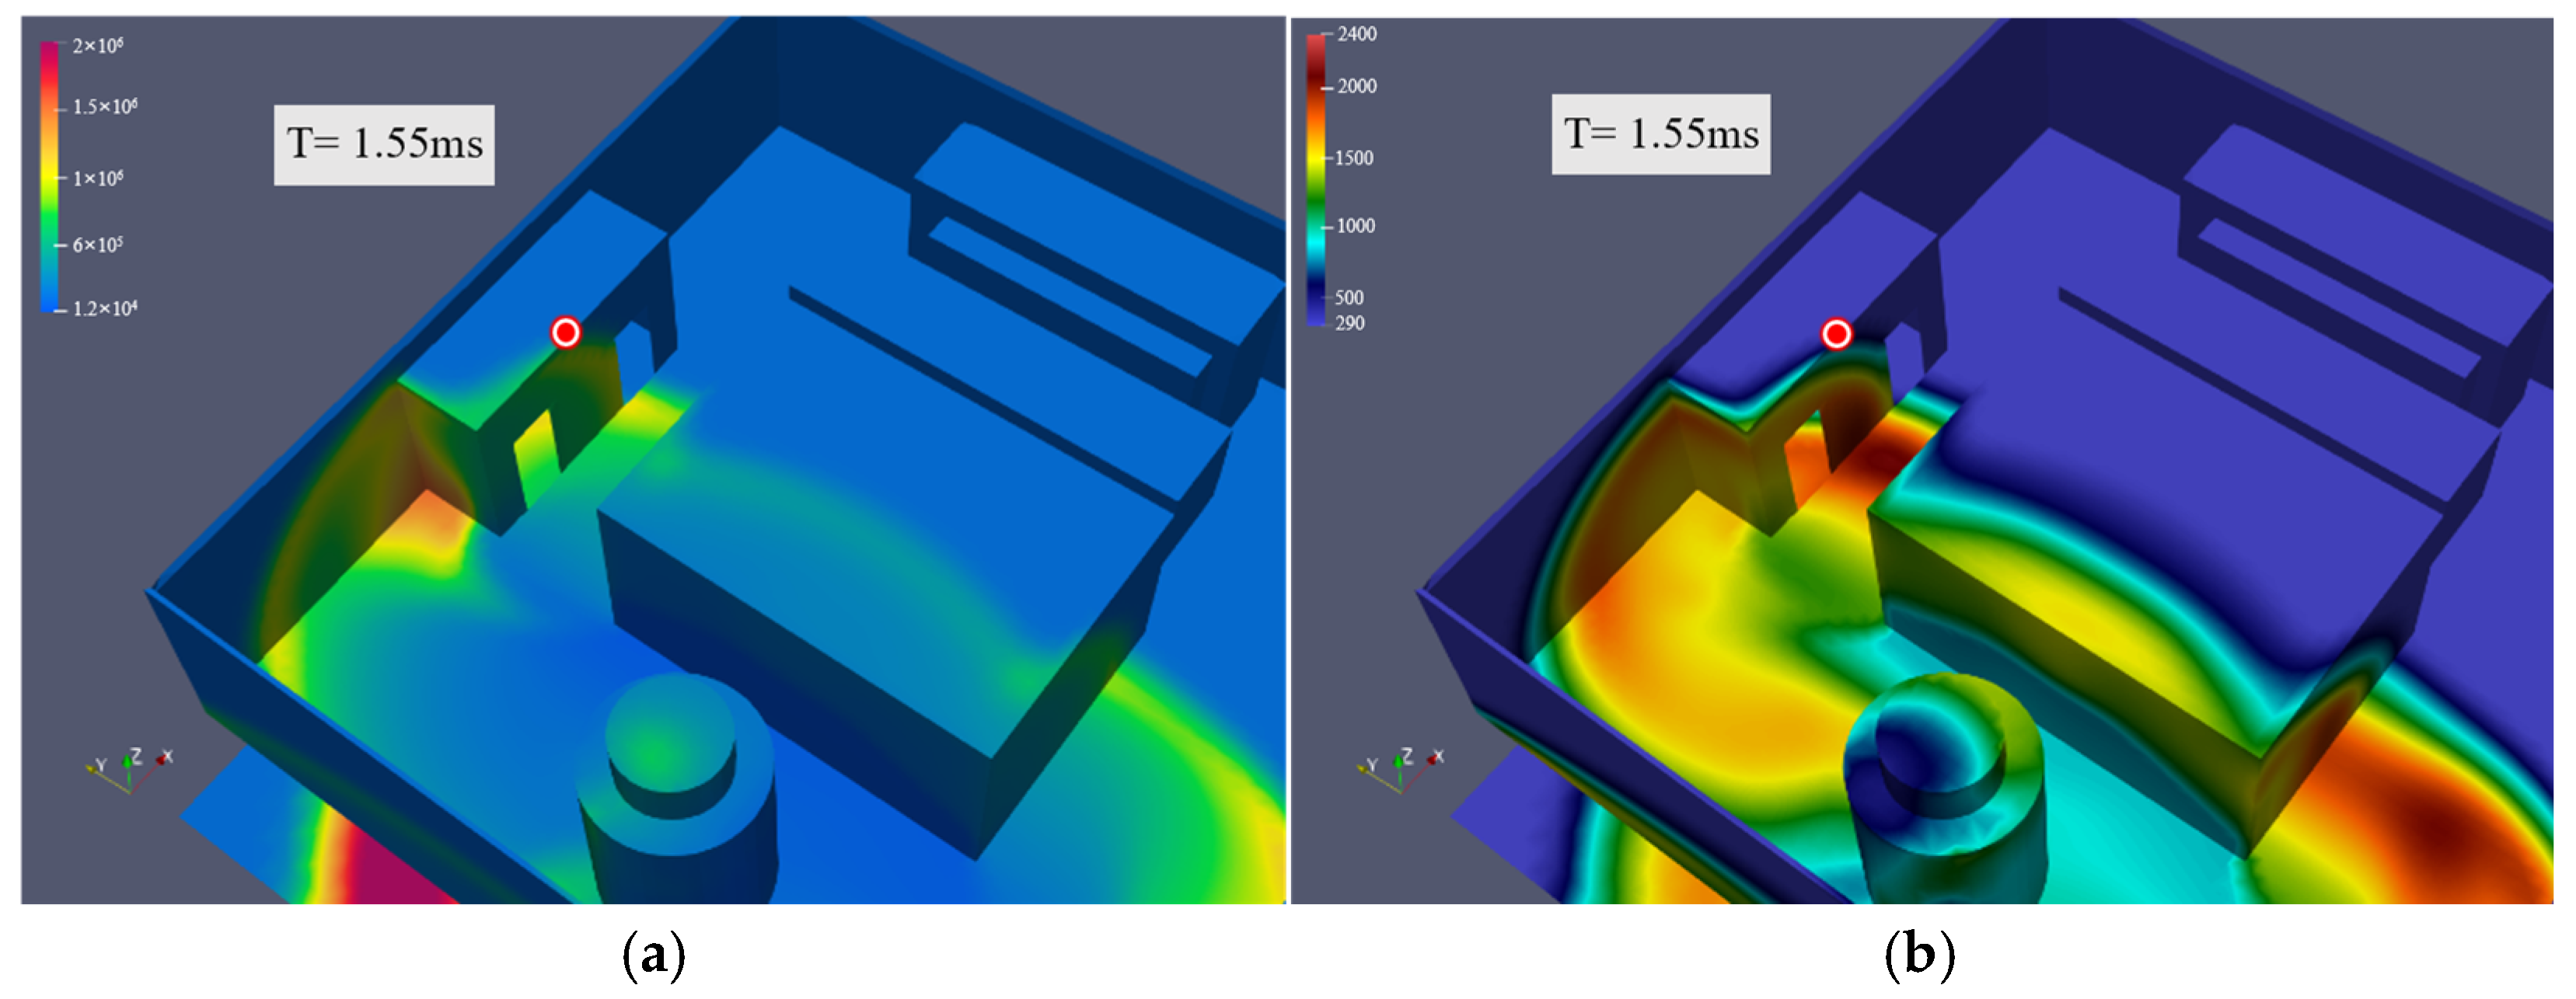Click the 1×10⁶ legend tick label
Image resolution: width=2576 pixels, height=999 pixels.
coord(97,179)
